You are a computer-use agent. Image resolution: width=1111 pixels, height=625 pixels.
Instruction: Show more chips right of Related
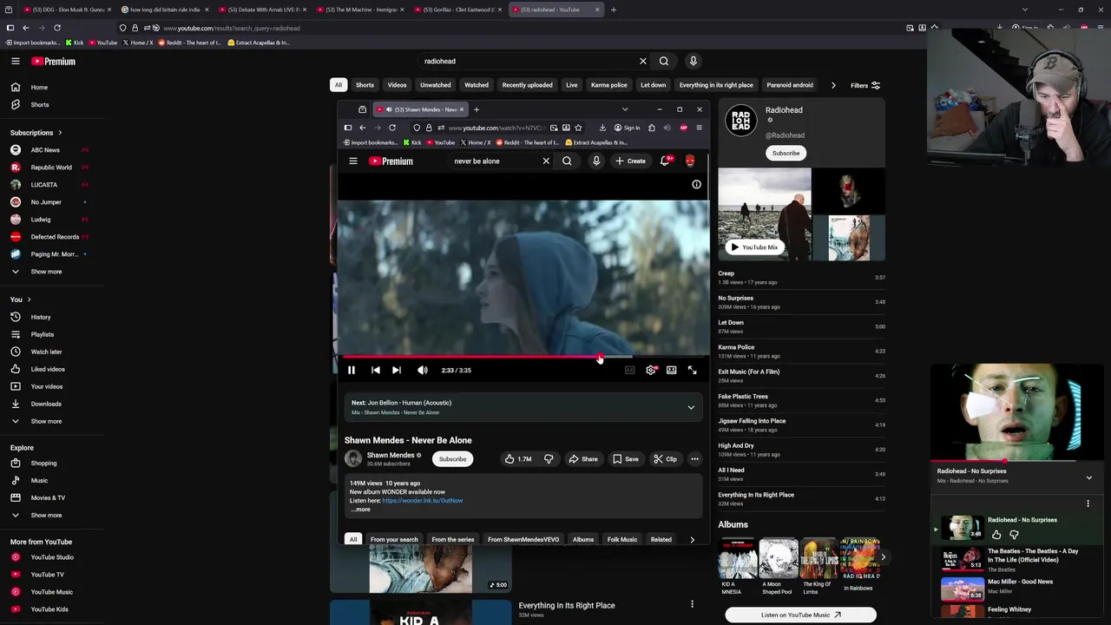pos(692,540)
